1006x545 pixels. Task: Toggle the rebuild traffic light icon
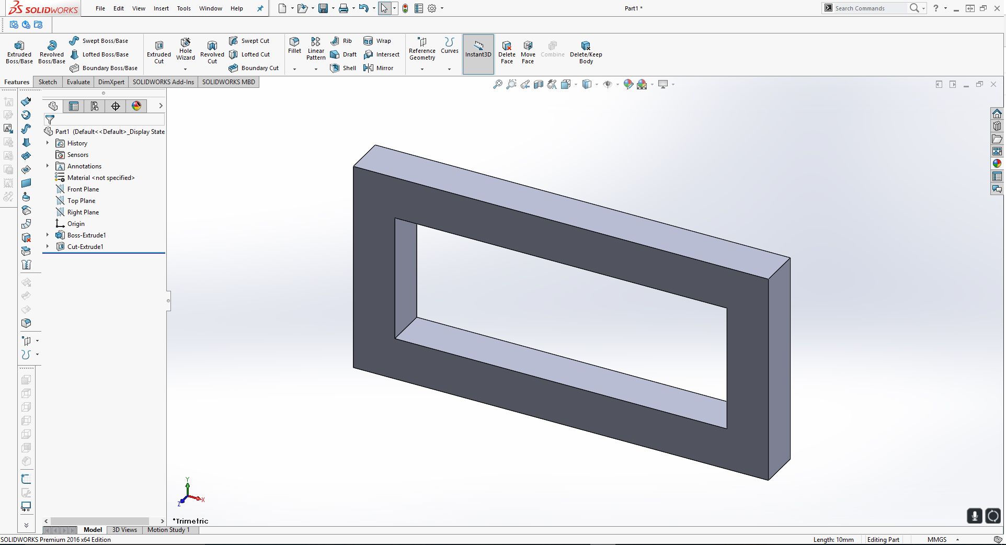coord(405,8)
